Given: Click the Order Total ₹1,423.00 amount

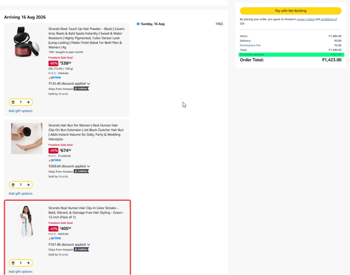Looking at the screenshot, I should click(x=332, y=60).
